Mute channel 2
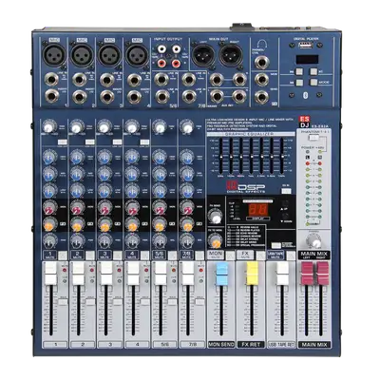 pyautogui.click(x=90, y=256)
